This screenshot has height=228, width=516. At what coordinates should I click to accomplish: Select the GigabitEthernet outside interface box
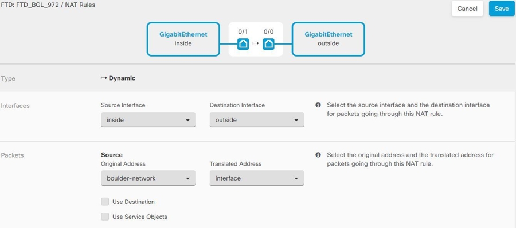329,39
